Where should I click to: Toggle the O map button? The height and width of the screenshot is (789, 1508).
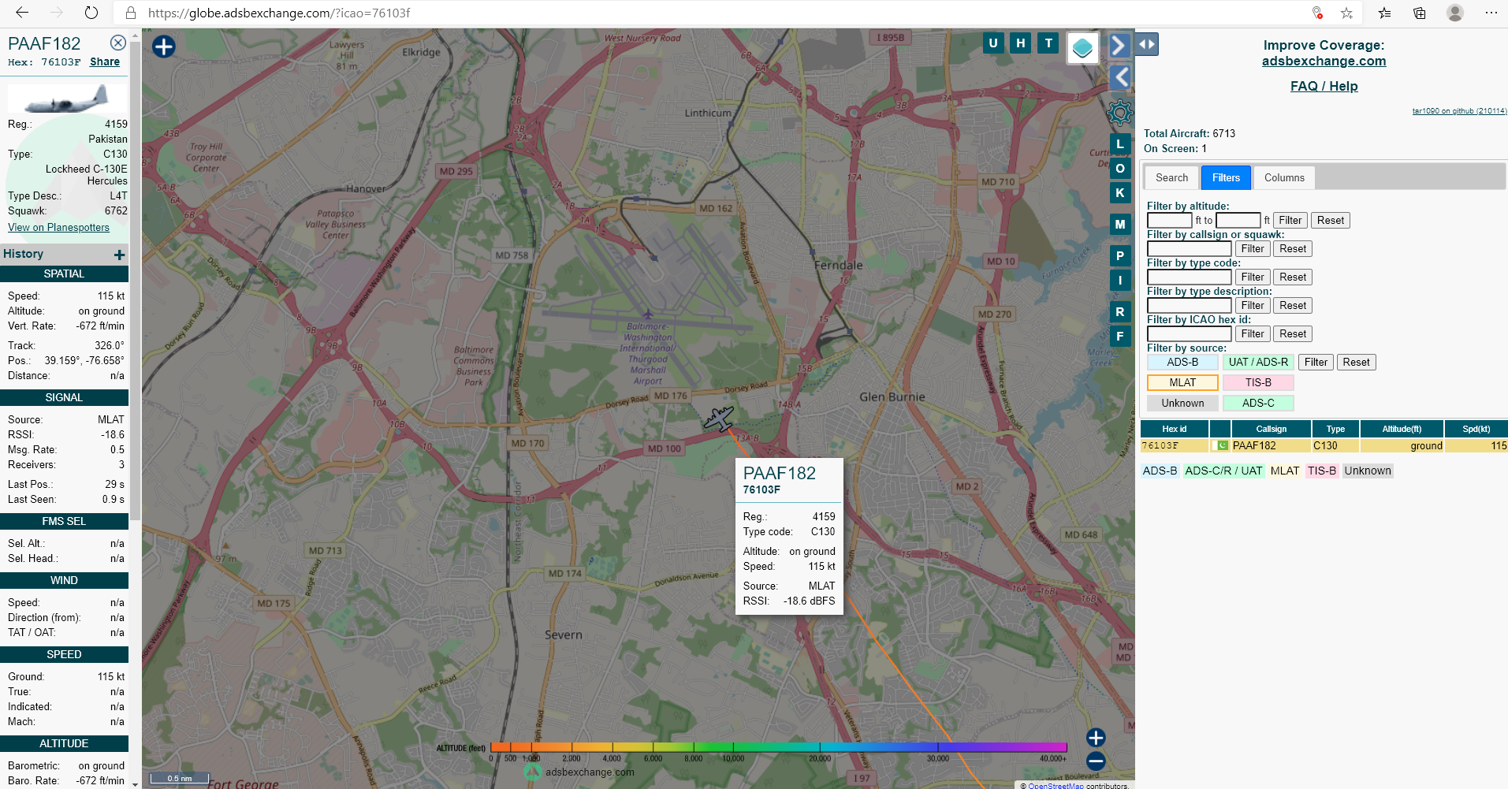[x=1119, y=169]
